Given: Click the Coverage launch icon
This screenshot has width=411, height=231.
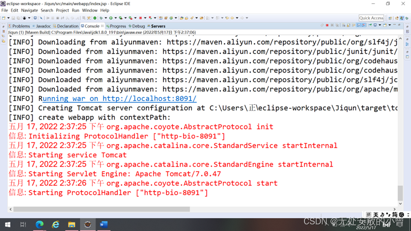Looking at the screenshot, I should pos(121,18).
